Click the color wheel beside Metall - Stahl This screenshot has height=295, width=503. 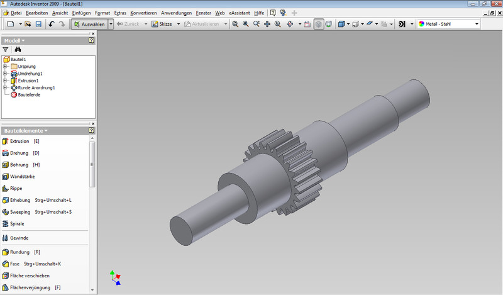tap(421, 24)
